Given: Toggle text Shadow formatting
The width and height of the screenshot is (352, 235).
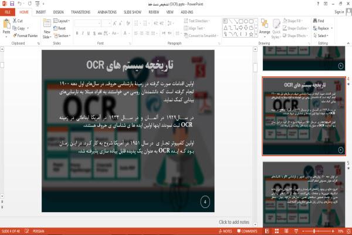Looking at the screenshot, I should [x=94, y=33].
